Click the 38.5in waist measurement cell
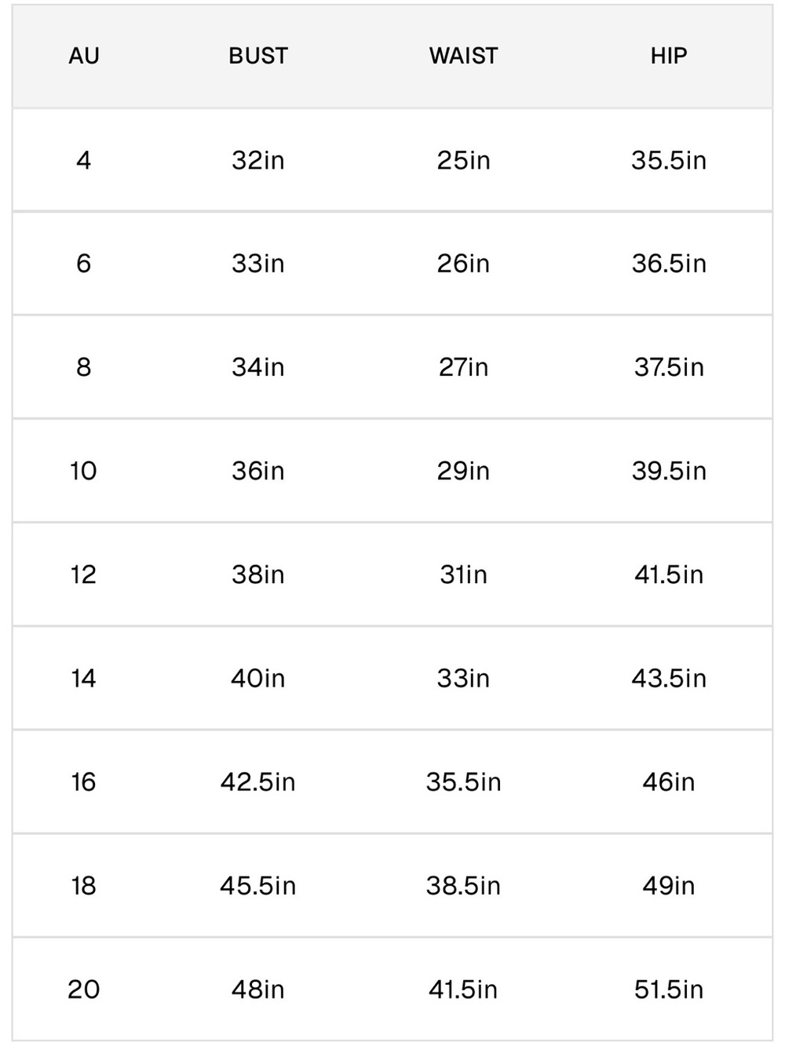The height and width of the screenshot is (1046, 785). [x=463, y=885]
